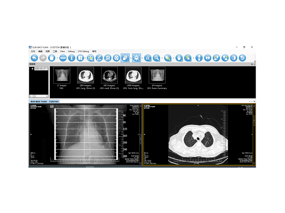
Task: Click the film reel cine icon
Action: pos(116,58)
